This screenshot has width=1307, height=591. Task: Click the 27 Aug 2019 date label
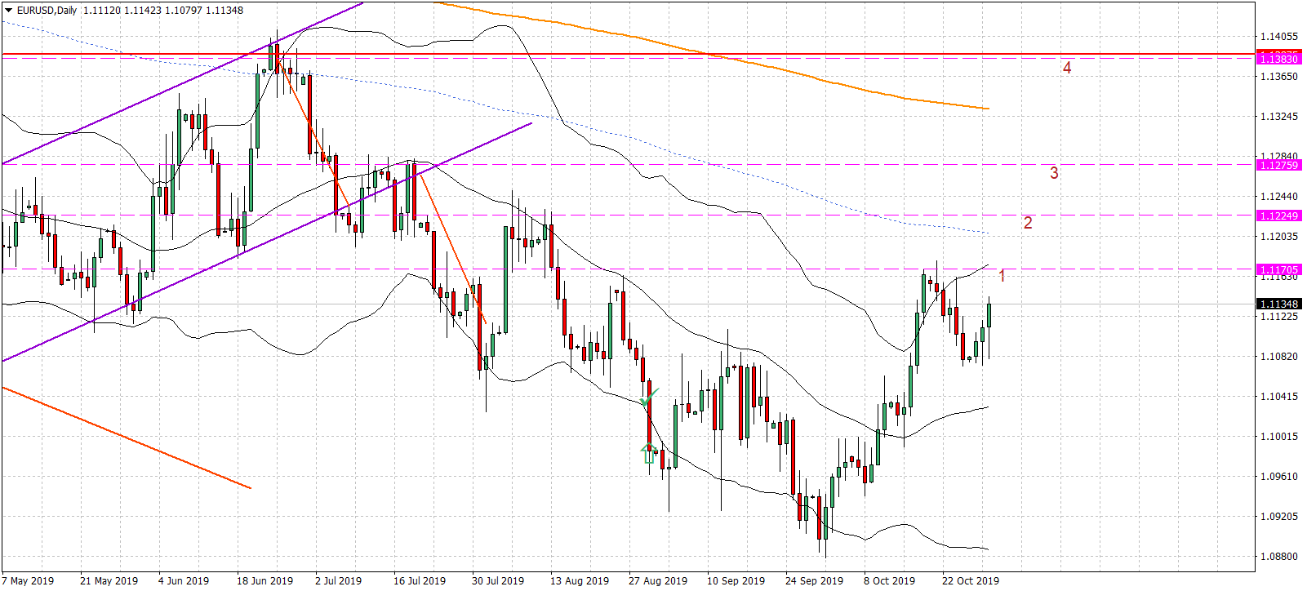[x=658, y=581]
